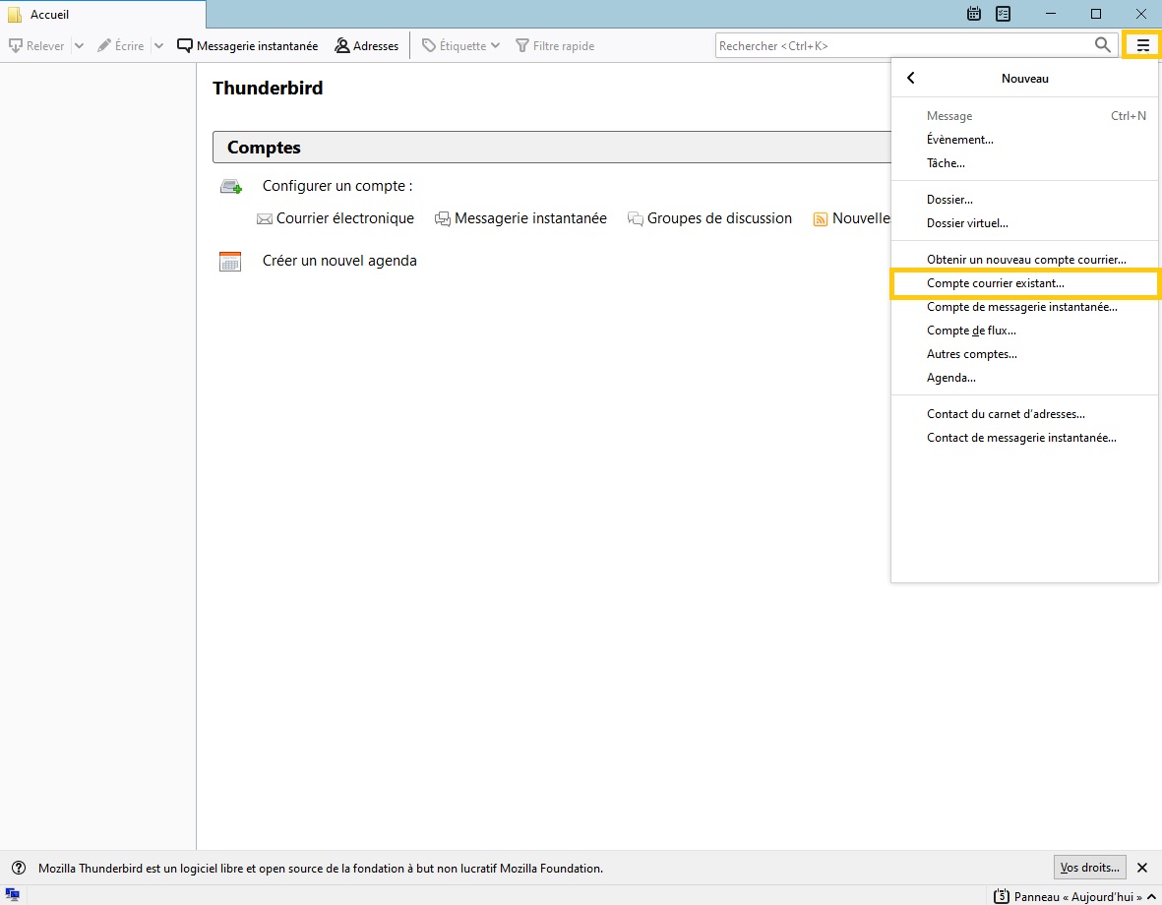Open the calendar tab icon in title bar
Screen dimensions: 1162x905
(x=974, y=14)
